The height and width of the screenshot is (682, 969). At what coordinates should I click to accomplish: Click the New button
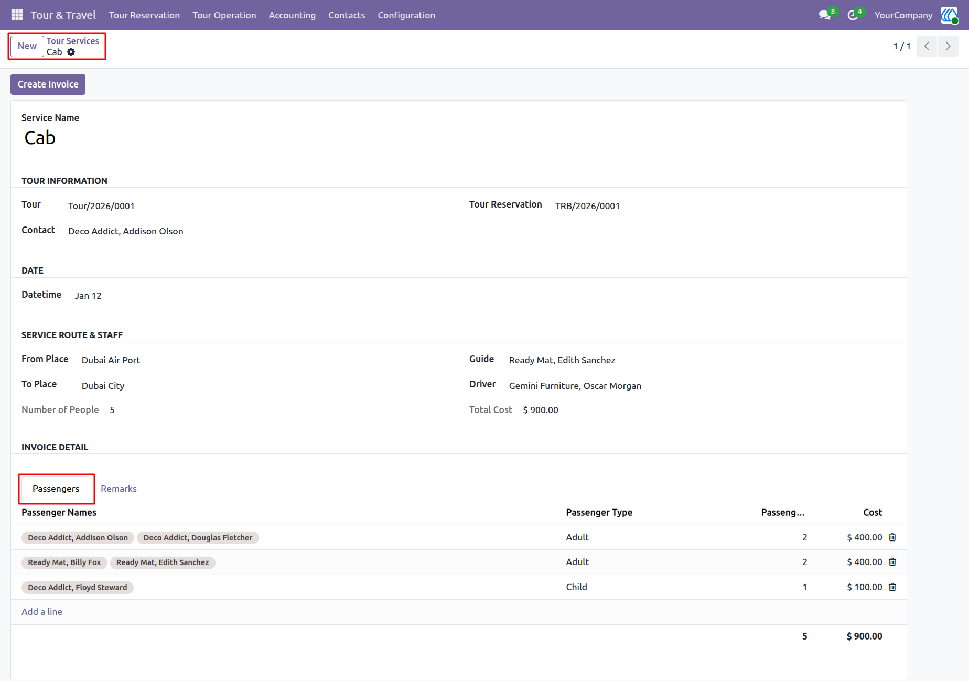click(x=27, y=46)
